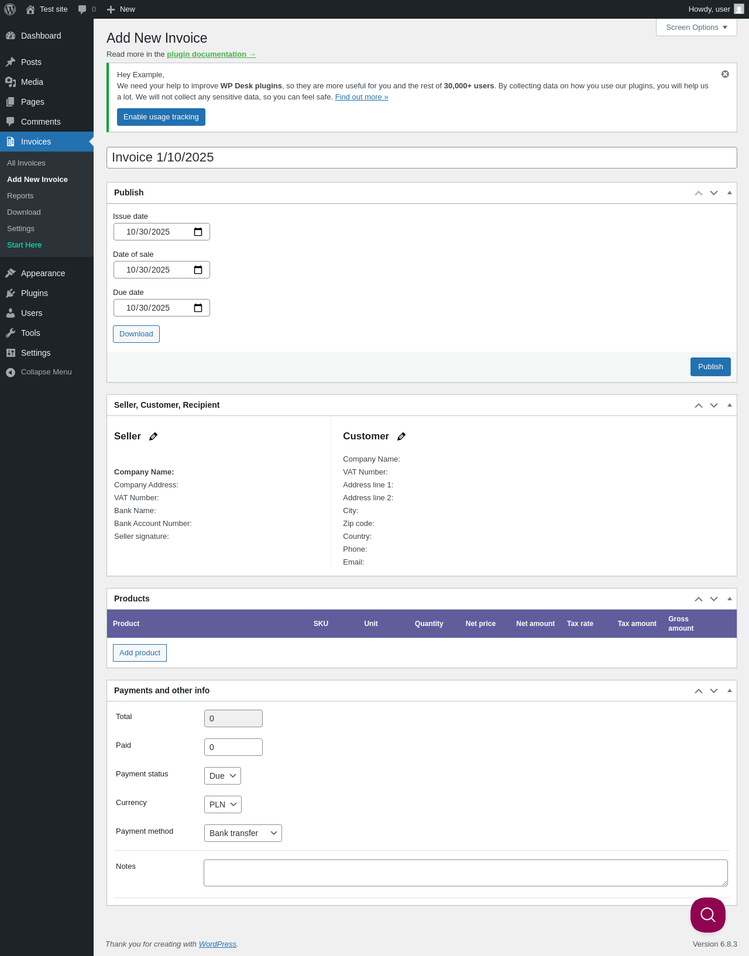749x956 pixels.
Task: Click the WordPress logo in admin bar
Action: tap(10, 9)
